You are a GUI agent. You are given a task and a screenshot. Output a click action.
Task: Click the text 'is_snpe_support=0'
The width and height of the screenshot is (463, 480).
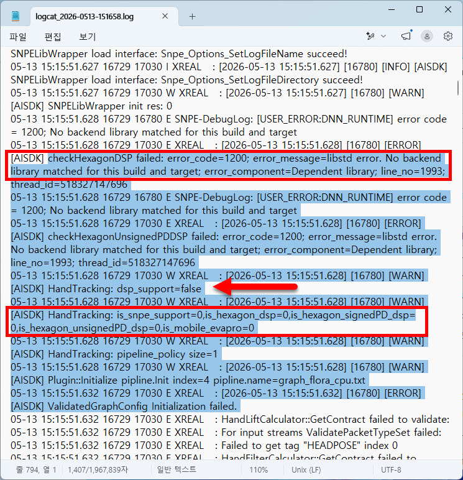[x=160, y=315]
